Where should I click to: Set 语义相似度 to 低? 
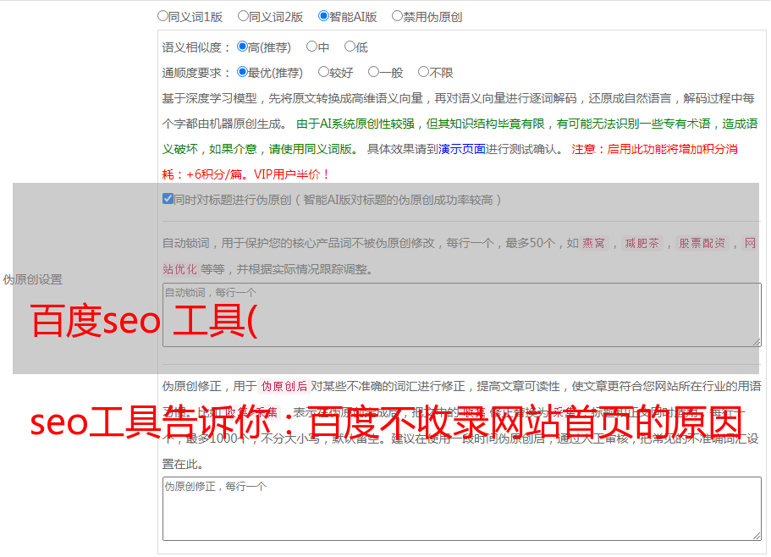pos(350,47)
